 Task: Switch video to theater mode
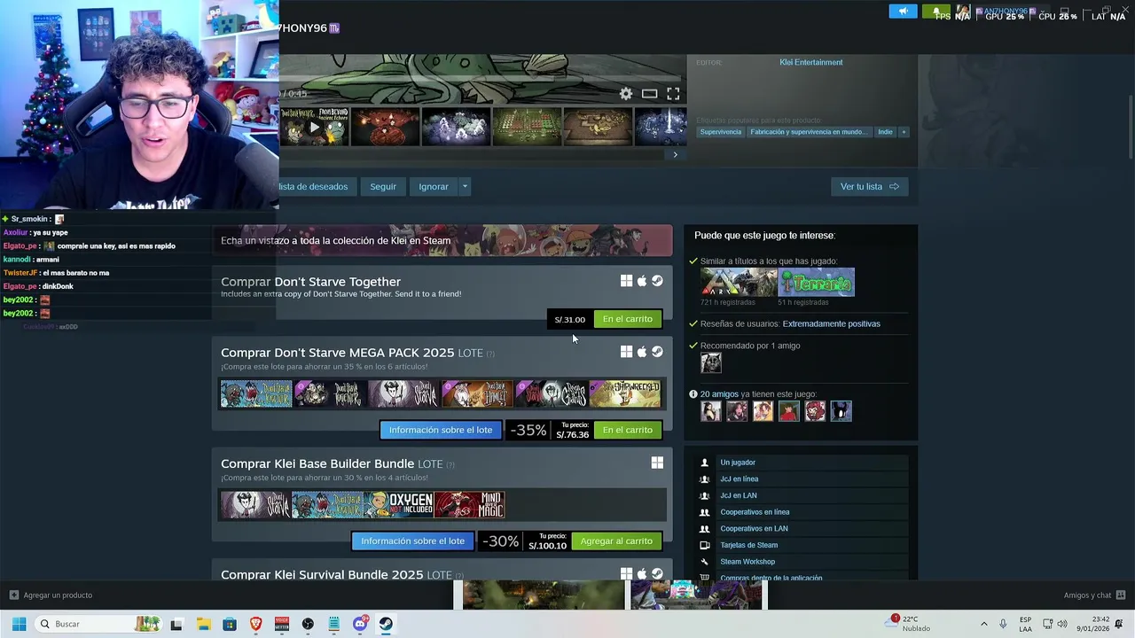tap(649, 94)
